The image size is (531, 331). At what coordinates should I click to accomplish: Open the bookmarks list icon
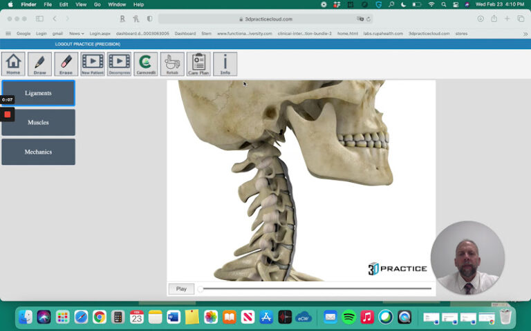click(8, 33)
